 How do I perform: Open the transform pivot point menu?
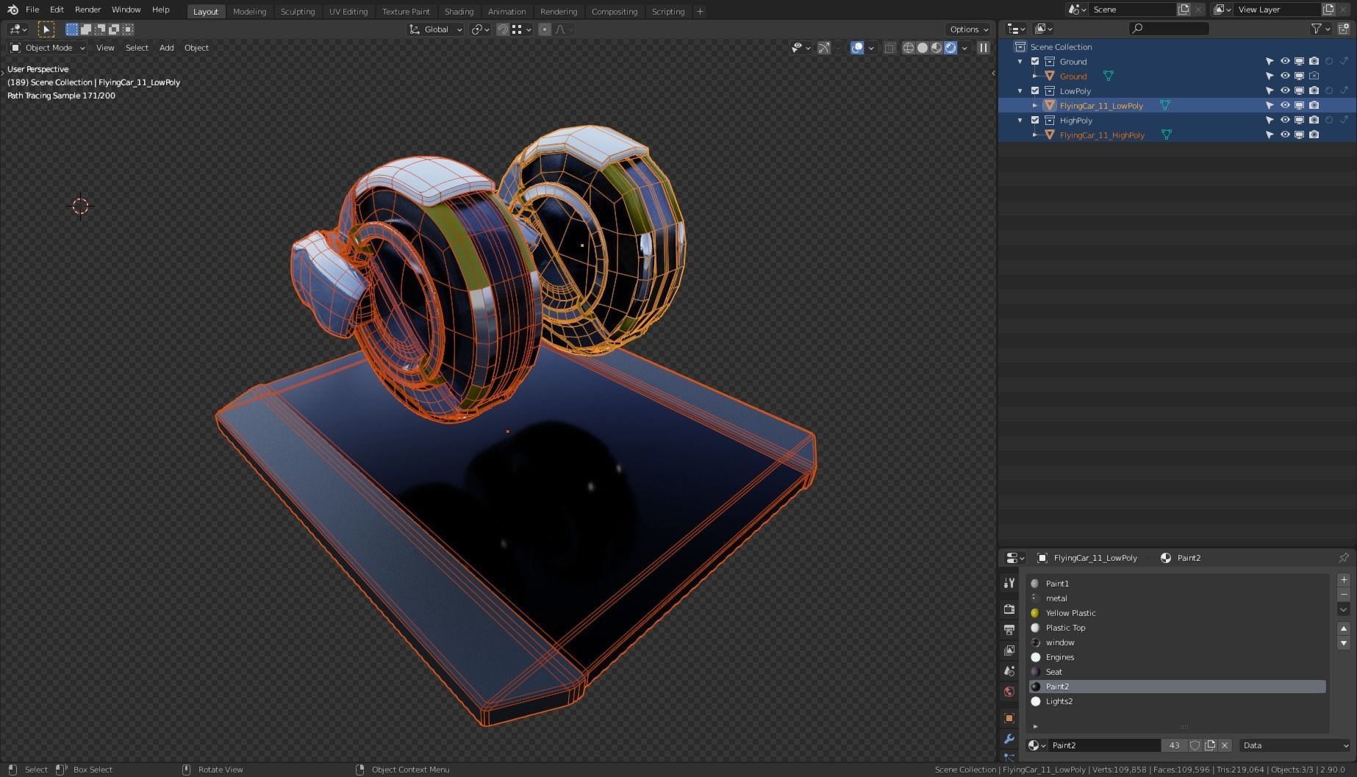pyautogui.click(x=480, y=29)
